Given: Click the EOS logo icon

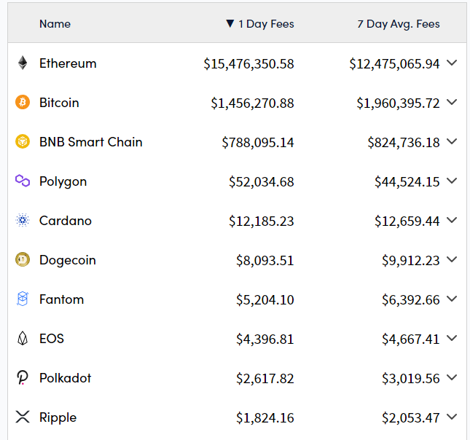Looking at the screenshot, I should coord(23,339).
